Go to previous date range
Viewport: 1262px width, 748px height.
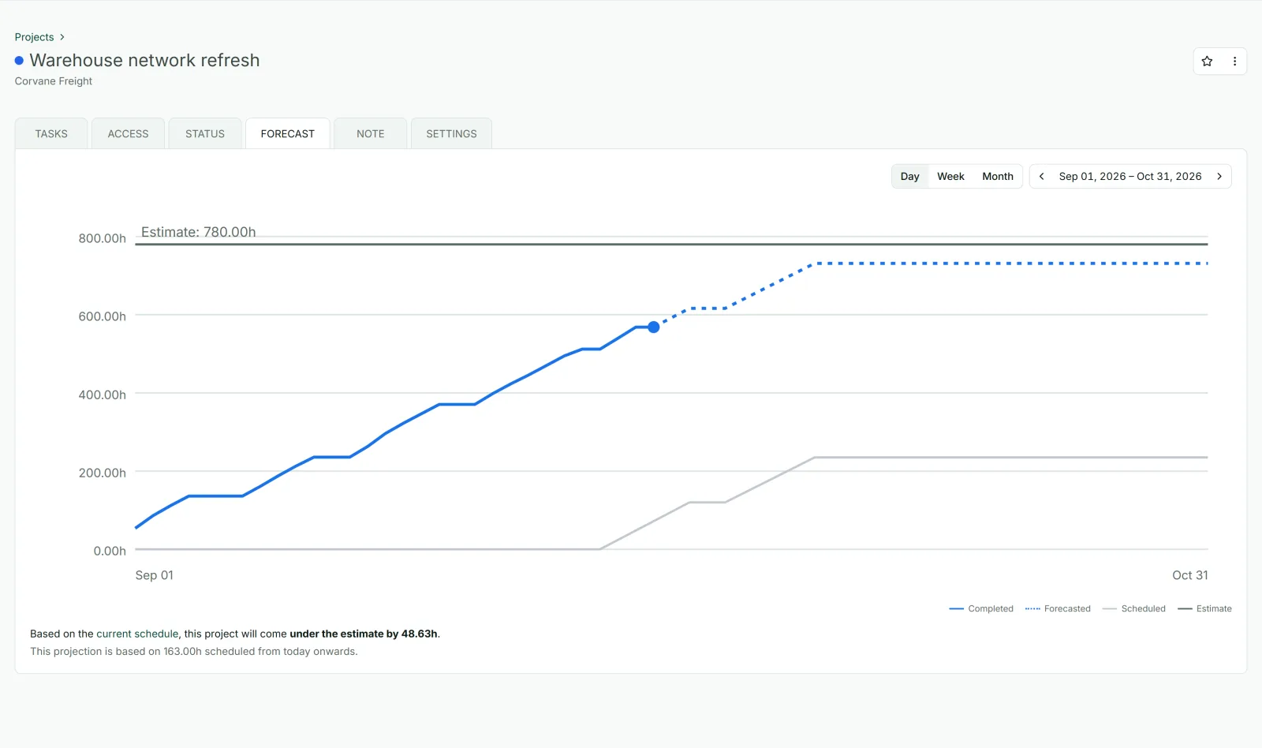click(x=1041, y=176)
